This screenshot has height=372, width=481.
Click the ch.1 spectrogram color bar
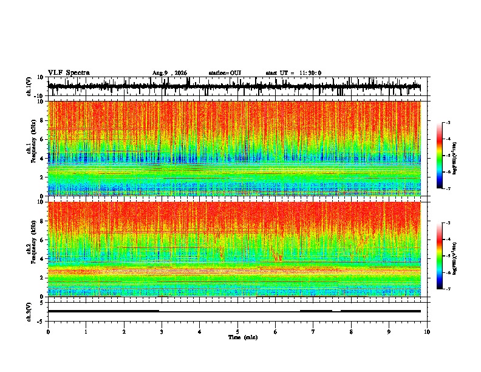(x=439, y=156)
